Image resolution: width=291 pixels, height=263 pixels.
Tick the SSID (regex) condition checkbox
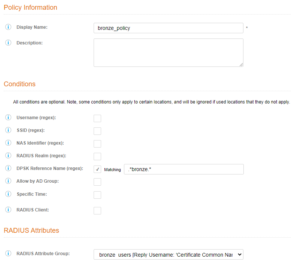pyautogui.click(x=97, y=131)
